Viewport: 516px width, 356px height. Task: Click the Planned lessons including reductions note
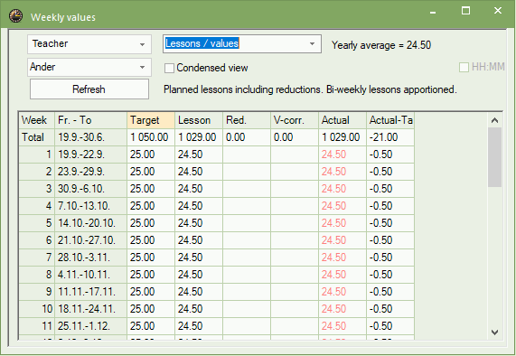coord(310,89)
